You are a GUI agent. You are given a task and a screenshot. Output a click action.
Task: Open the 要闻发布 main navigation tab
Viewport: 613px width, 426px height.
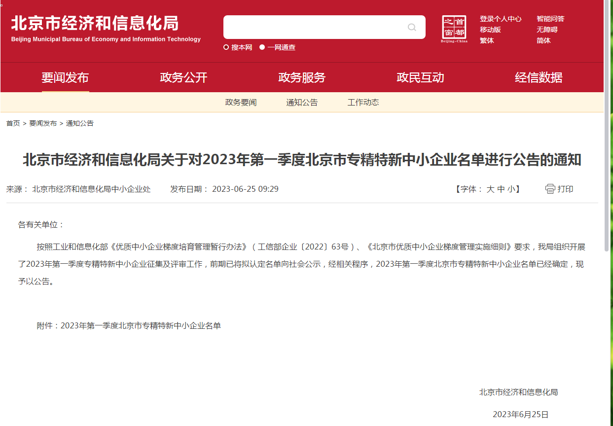coord(65,77)
